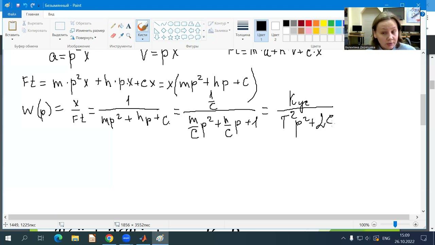Click the Crop (Обрезать) button
Viewport: 435px width, 245px height.
click(x=81, y=23)
